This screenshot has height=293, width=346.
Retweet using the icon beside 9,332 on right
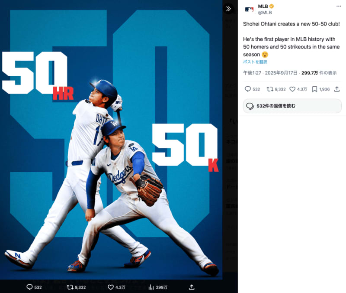(269, 89)
